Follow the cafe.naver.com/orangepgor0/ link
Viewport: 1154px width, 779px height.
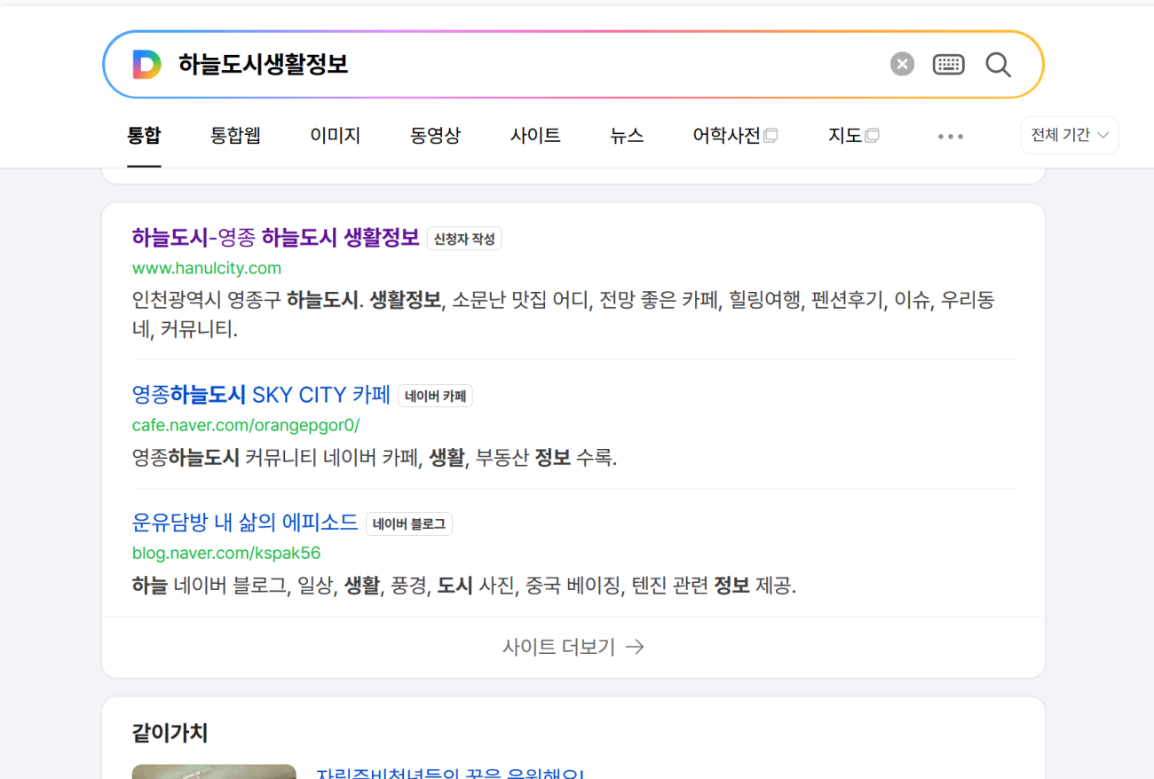pyautogui.click(x=246, y=425)
